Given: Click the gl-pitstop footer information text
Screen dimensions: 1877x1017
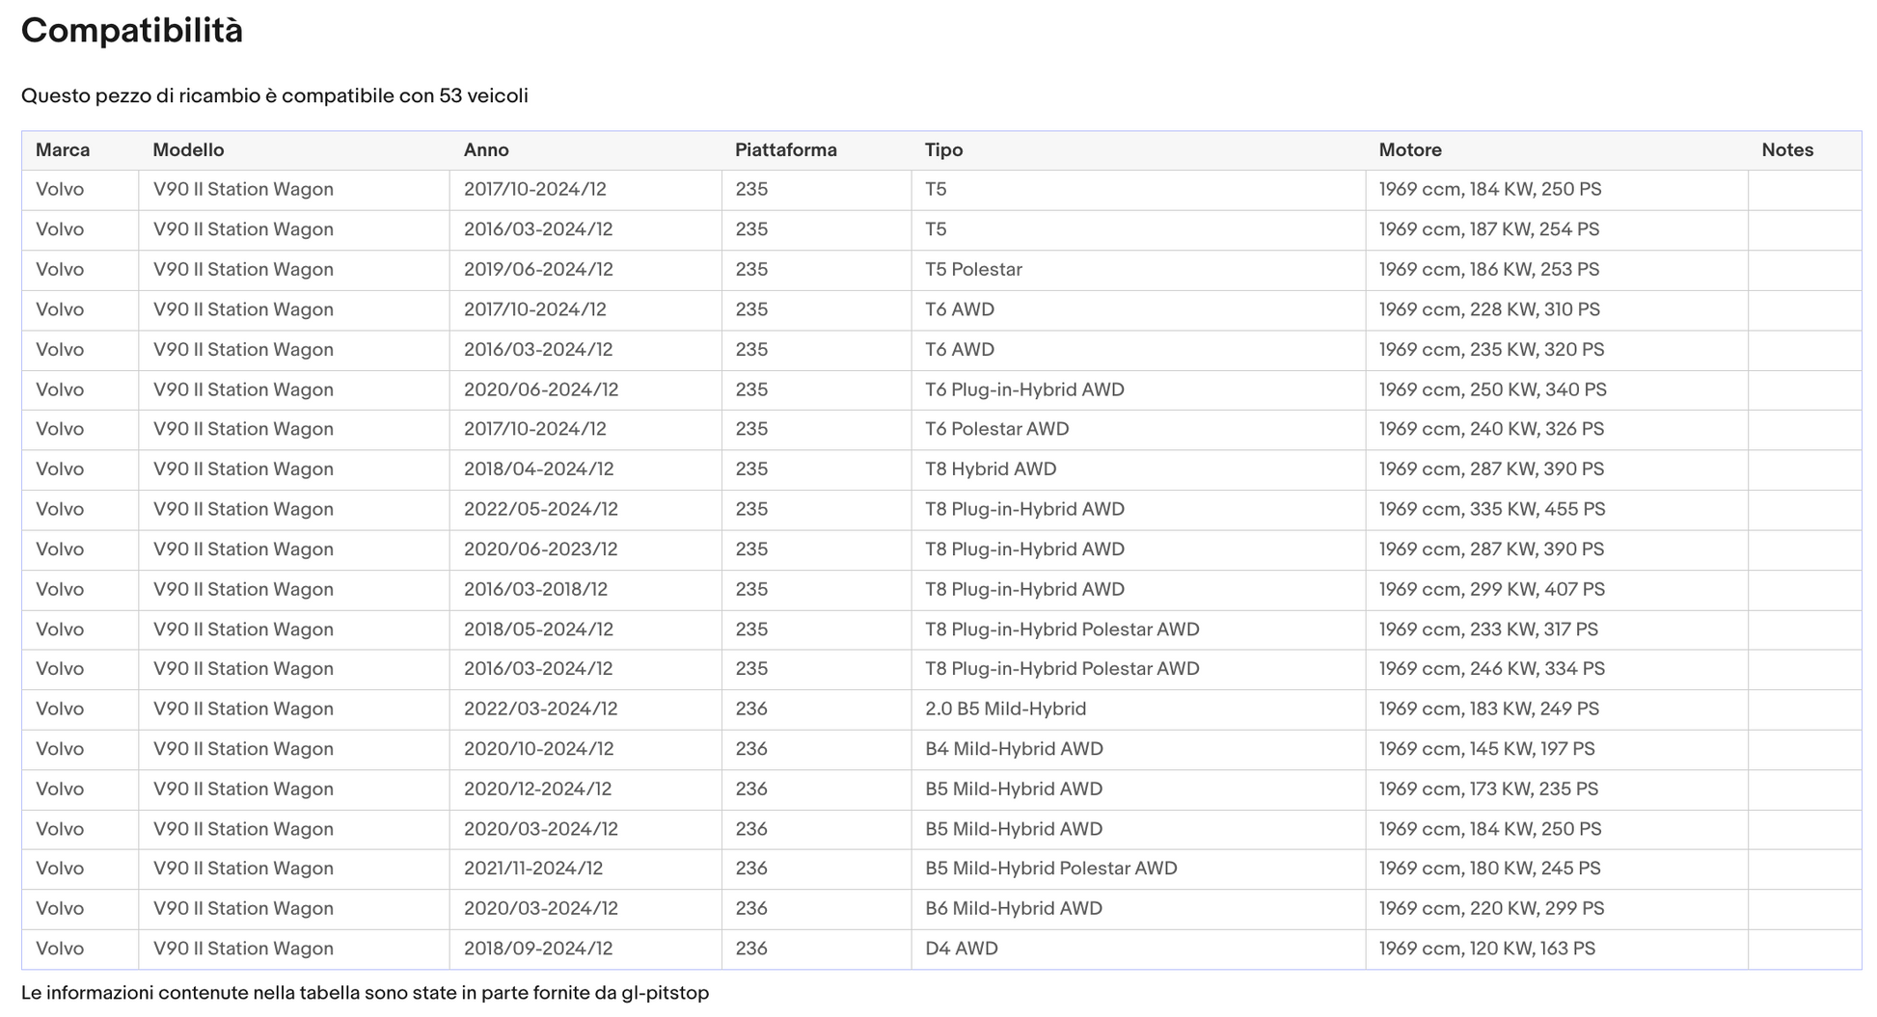Looking at the screenshot, I should 365,993.
